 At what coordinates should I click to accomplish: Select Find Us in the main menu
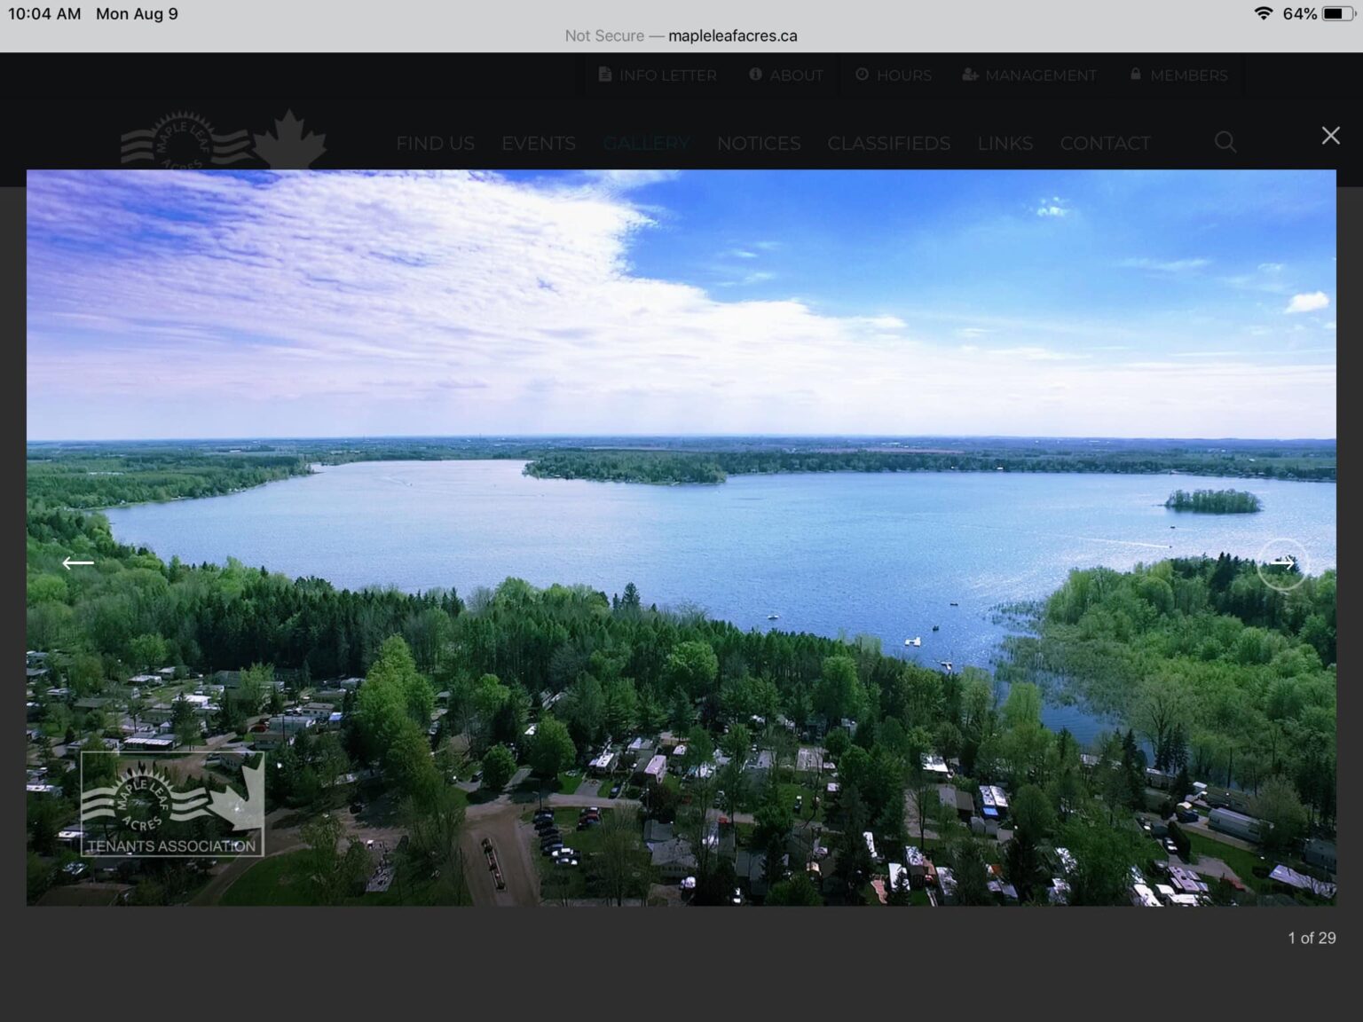tap(435, 143)
